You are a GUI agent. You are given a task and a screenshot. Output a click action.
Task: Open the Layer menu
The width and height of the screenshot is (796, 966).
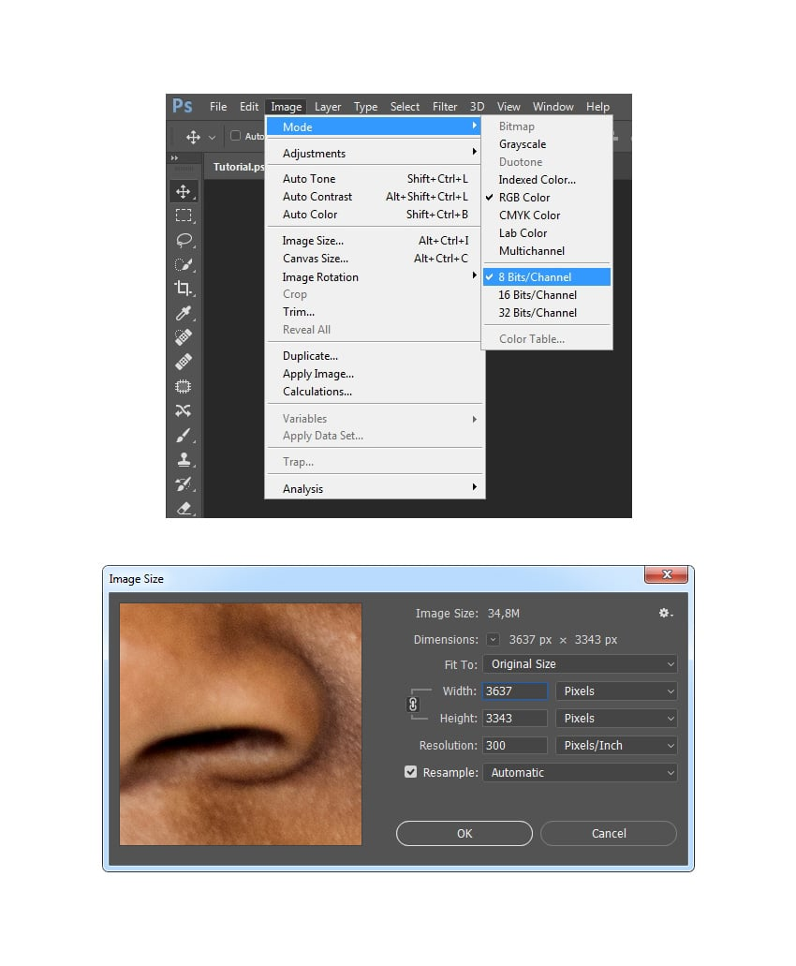[328, 107]
